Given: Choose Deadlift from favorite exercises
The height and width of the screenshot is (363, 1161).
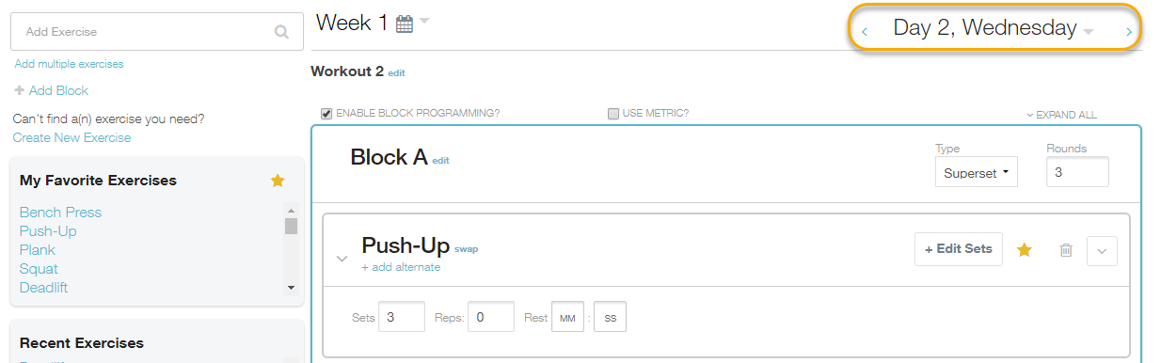Looking at the screenshot, I should coord(44,288).
